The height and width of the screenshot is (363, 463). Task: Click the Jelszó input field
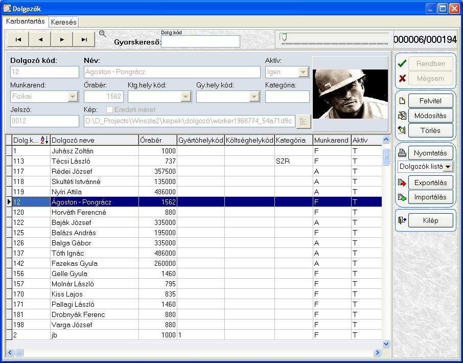(44, 121)
